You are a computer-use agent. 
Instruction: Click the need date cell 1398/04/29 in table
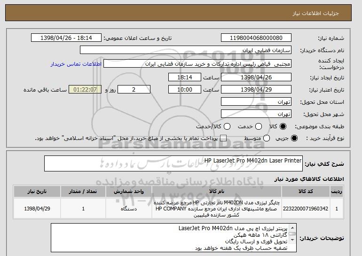37,209
